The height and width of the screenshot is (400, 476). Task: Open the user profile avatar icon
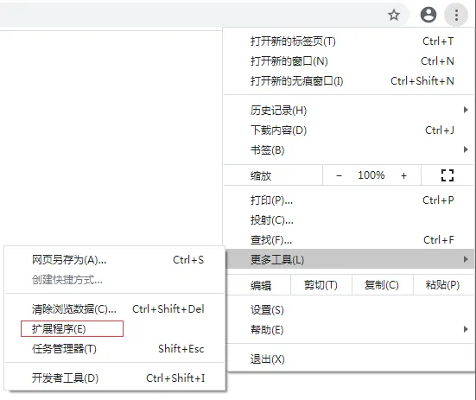click(428, 15)
